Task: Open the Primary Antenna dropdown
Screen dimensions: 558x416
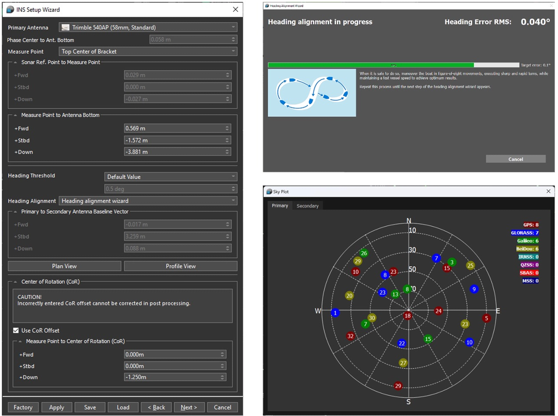Action: click(148, 27)
